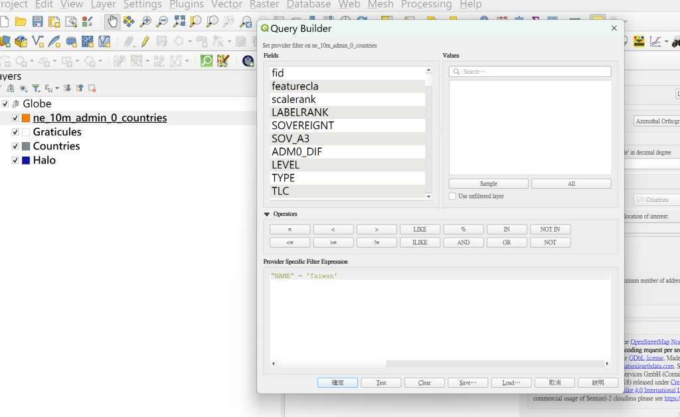This screenshot has height=417, width=680.
Task: Insert the NOT IN operator
Action: [550, 229]
